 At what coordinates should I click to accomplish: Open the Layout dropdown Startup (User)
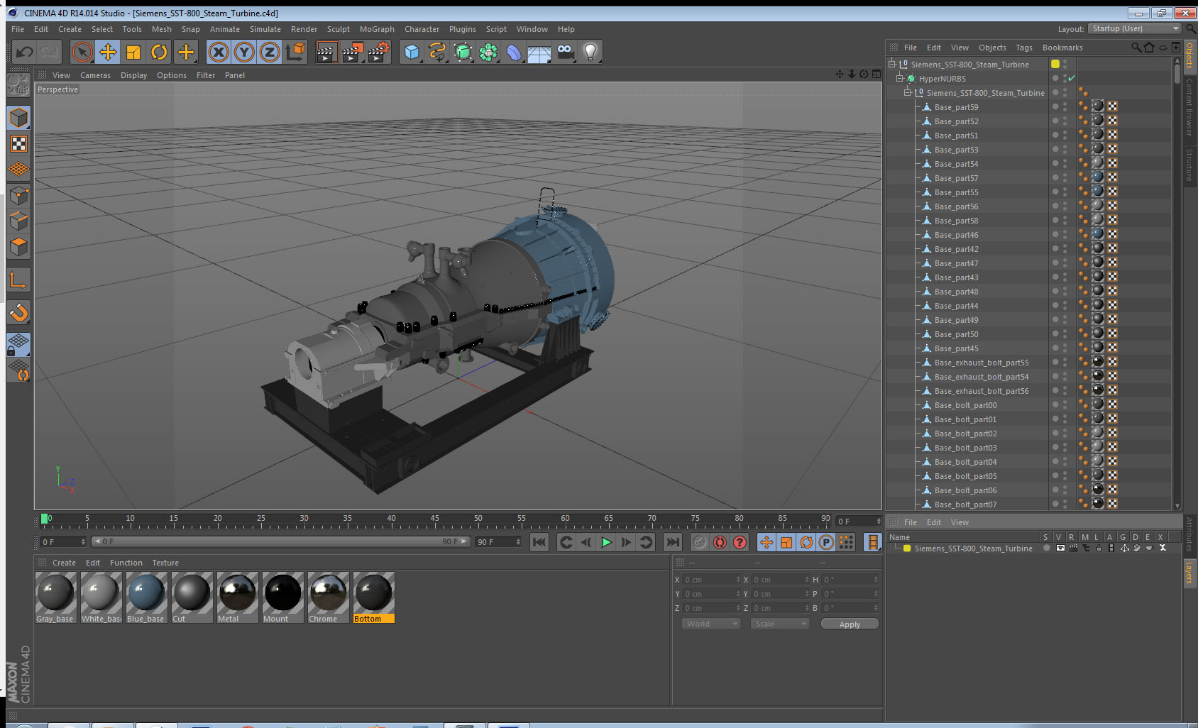pyautogui.click(x=1134, y=28)
